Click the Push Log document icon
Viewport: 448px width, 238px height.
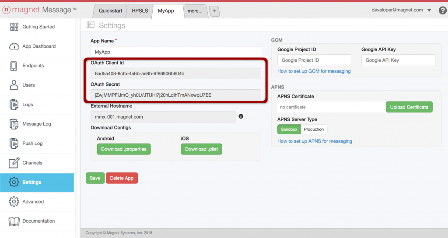14,143
